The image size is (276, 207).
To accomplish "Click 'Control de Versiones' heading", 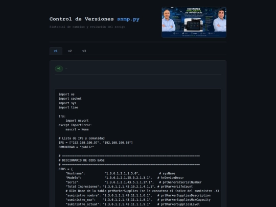I will pyautogui.click(x=81, y=19).
